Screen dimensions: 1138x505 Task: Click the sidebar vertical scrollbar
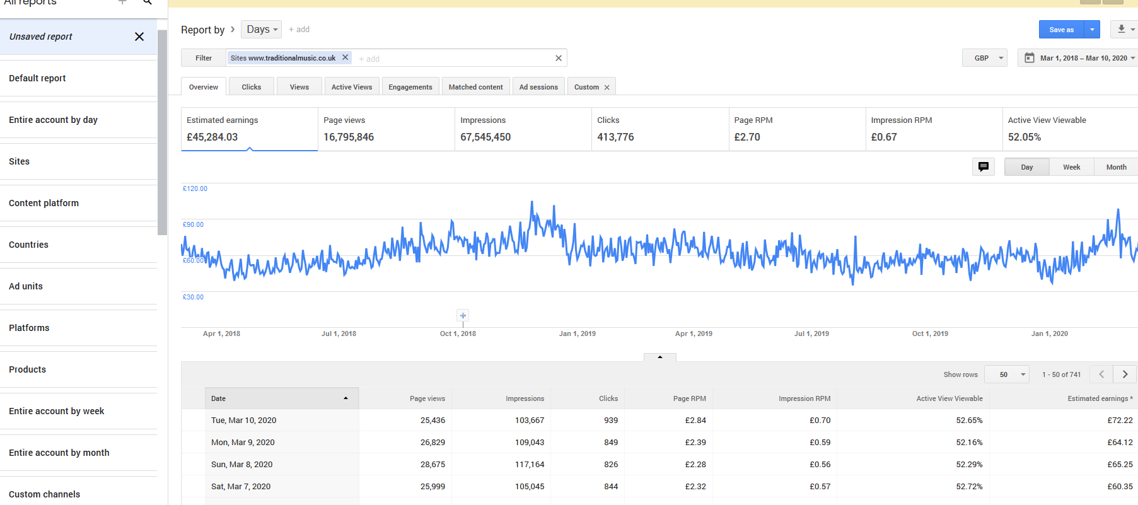click(x=163, y=132)
